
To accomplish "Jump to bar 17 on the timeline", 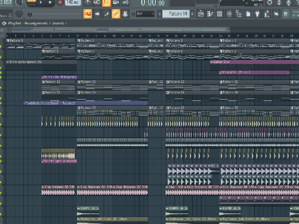I will 149,36.
